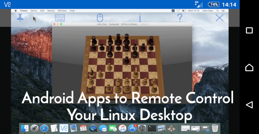Select white pawn on c4
The image size is (259, 134).
(x=109, y=67)
